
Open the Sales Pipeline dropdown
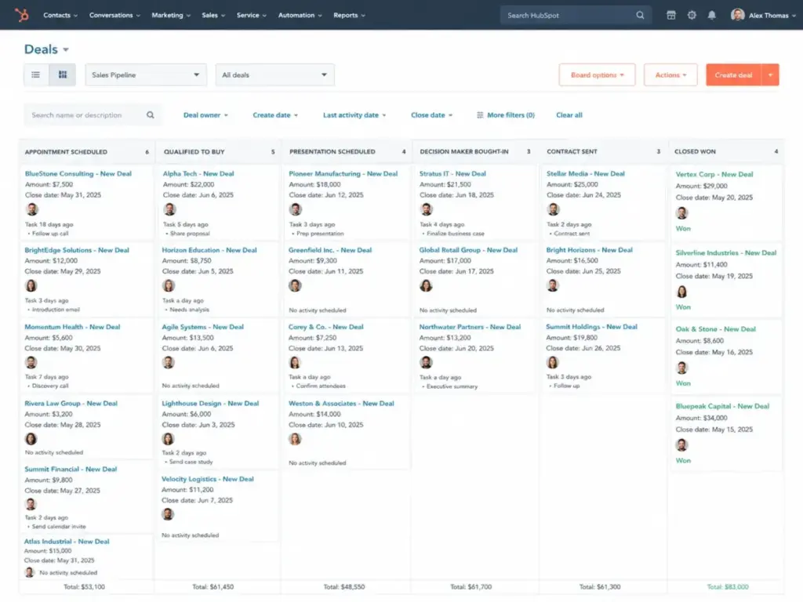tap(145, 74)
